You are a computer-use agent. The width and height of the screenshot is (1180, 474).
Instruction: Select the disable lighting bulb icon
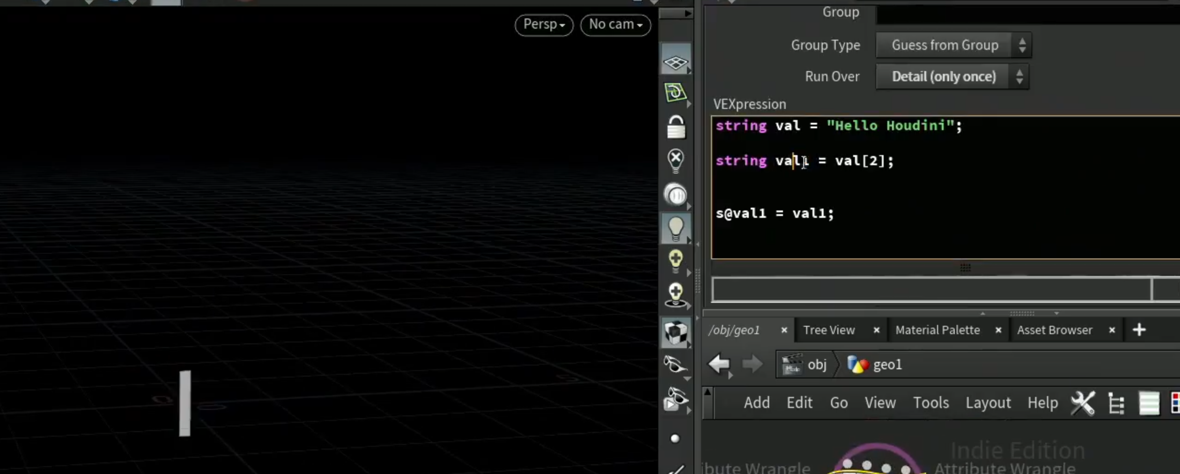coord(675,161)
